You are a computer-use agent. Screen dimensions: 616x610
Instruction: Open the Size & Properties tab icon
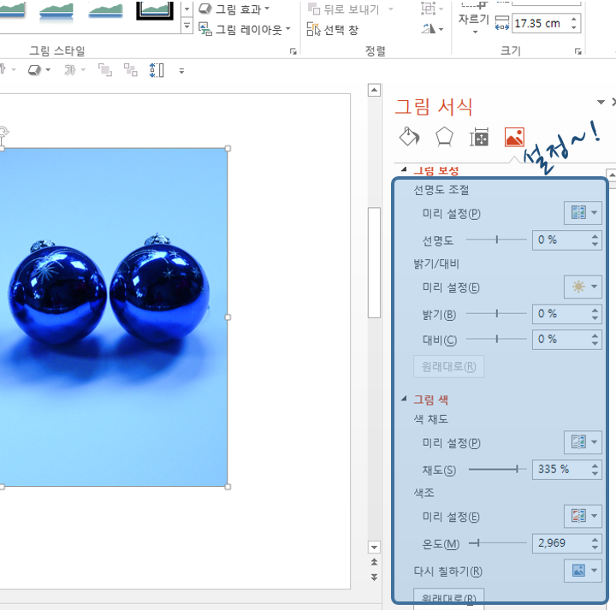click(x=479, y=138)
